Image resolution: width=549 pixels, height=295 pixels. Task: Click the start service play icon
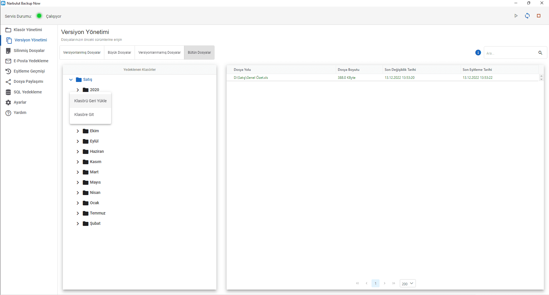516,16
